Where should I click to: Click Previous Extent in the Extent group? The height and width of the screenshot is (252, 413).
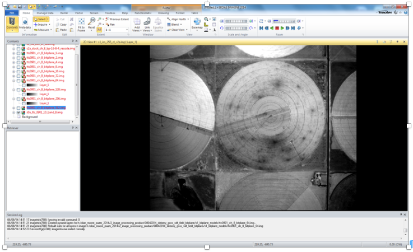117,19
